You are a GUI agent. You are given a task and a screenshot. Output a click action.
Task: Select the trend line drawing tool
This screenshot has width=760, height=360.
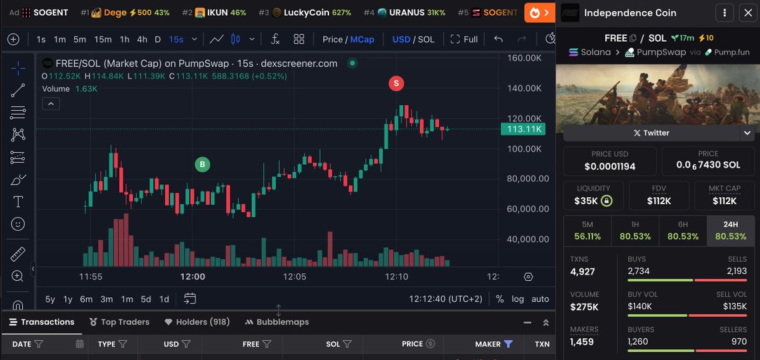pyautogui.click(x=18, y=90)
